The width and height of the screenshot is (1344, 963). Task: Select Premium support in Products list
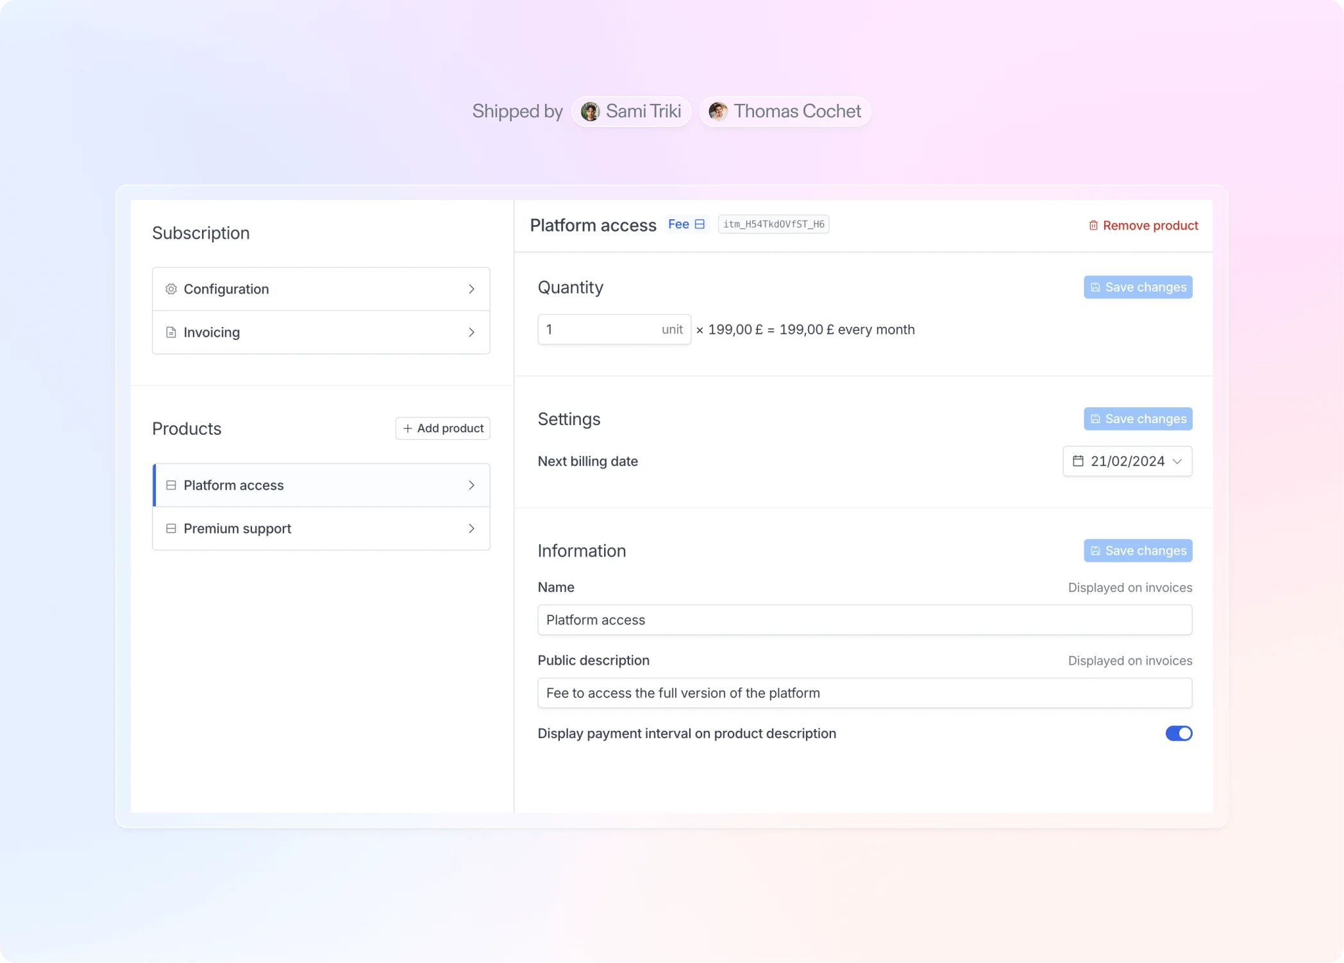(321, 528)
